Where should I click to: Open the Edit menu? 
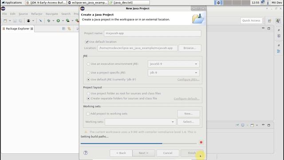[13, 14]
